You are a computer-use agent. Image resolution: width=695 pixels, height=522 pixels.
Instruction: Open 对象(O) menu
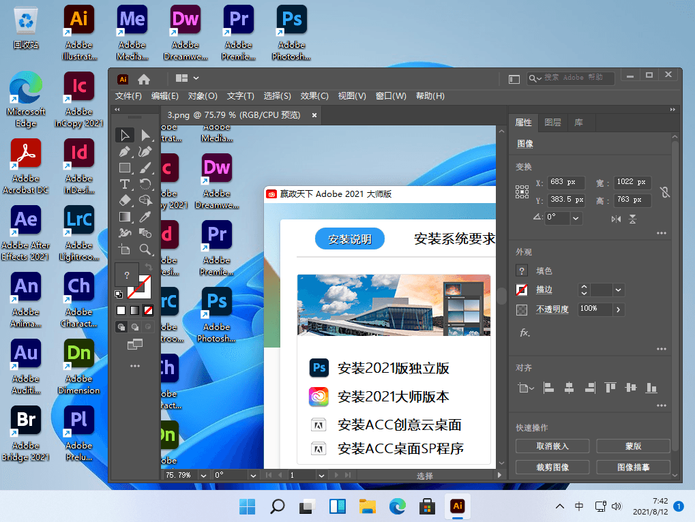coord(203,96)
